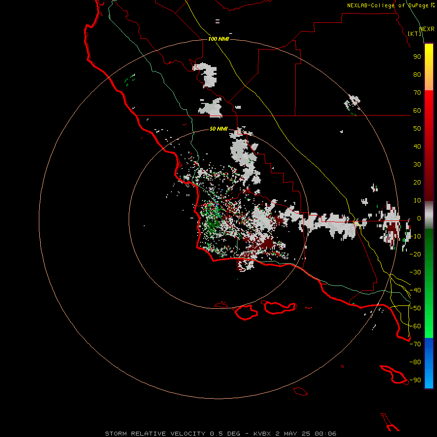
Task: Click the gray zero-velocity segment of the color bar
Action: click(x=429, y=215)
